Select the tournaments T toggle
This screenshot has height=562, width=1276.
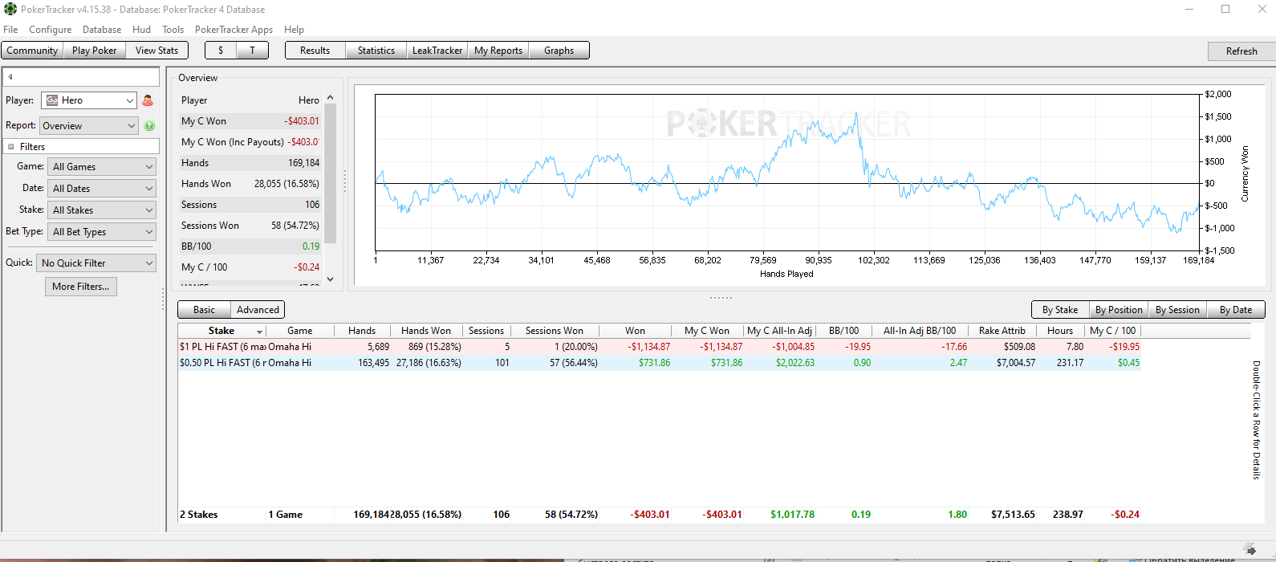(x=252, y=51)
